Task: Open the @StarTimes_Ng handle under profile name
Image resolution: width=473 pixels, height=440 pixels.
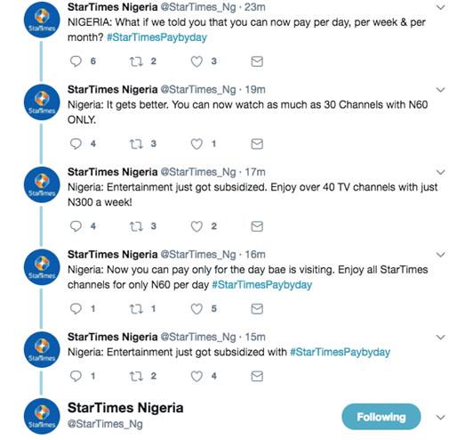Action: click(105, 424)
